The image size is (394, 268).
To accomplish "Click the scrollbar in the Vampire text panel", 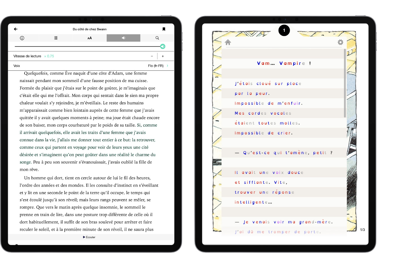I will pyautogui.click(x=345, y=83).
